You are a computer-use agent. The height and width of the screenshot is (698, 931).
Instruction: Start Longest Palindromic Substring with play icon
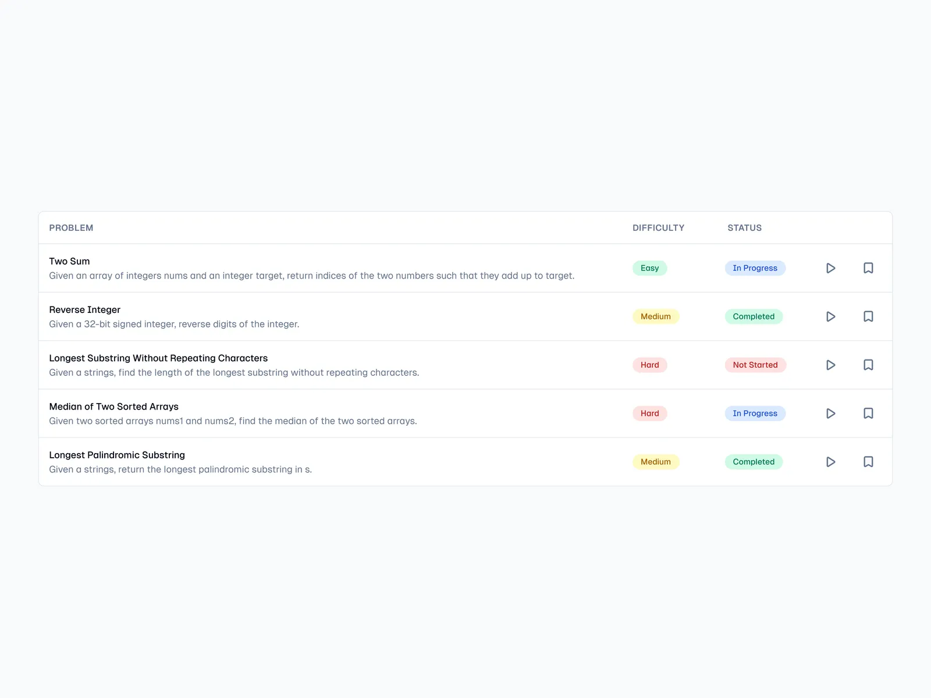[830, 462]
